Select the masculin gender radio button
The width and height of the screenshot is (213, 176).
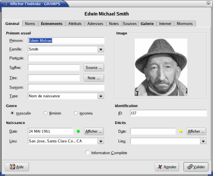point(12,113)
